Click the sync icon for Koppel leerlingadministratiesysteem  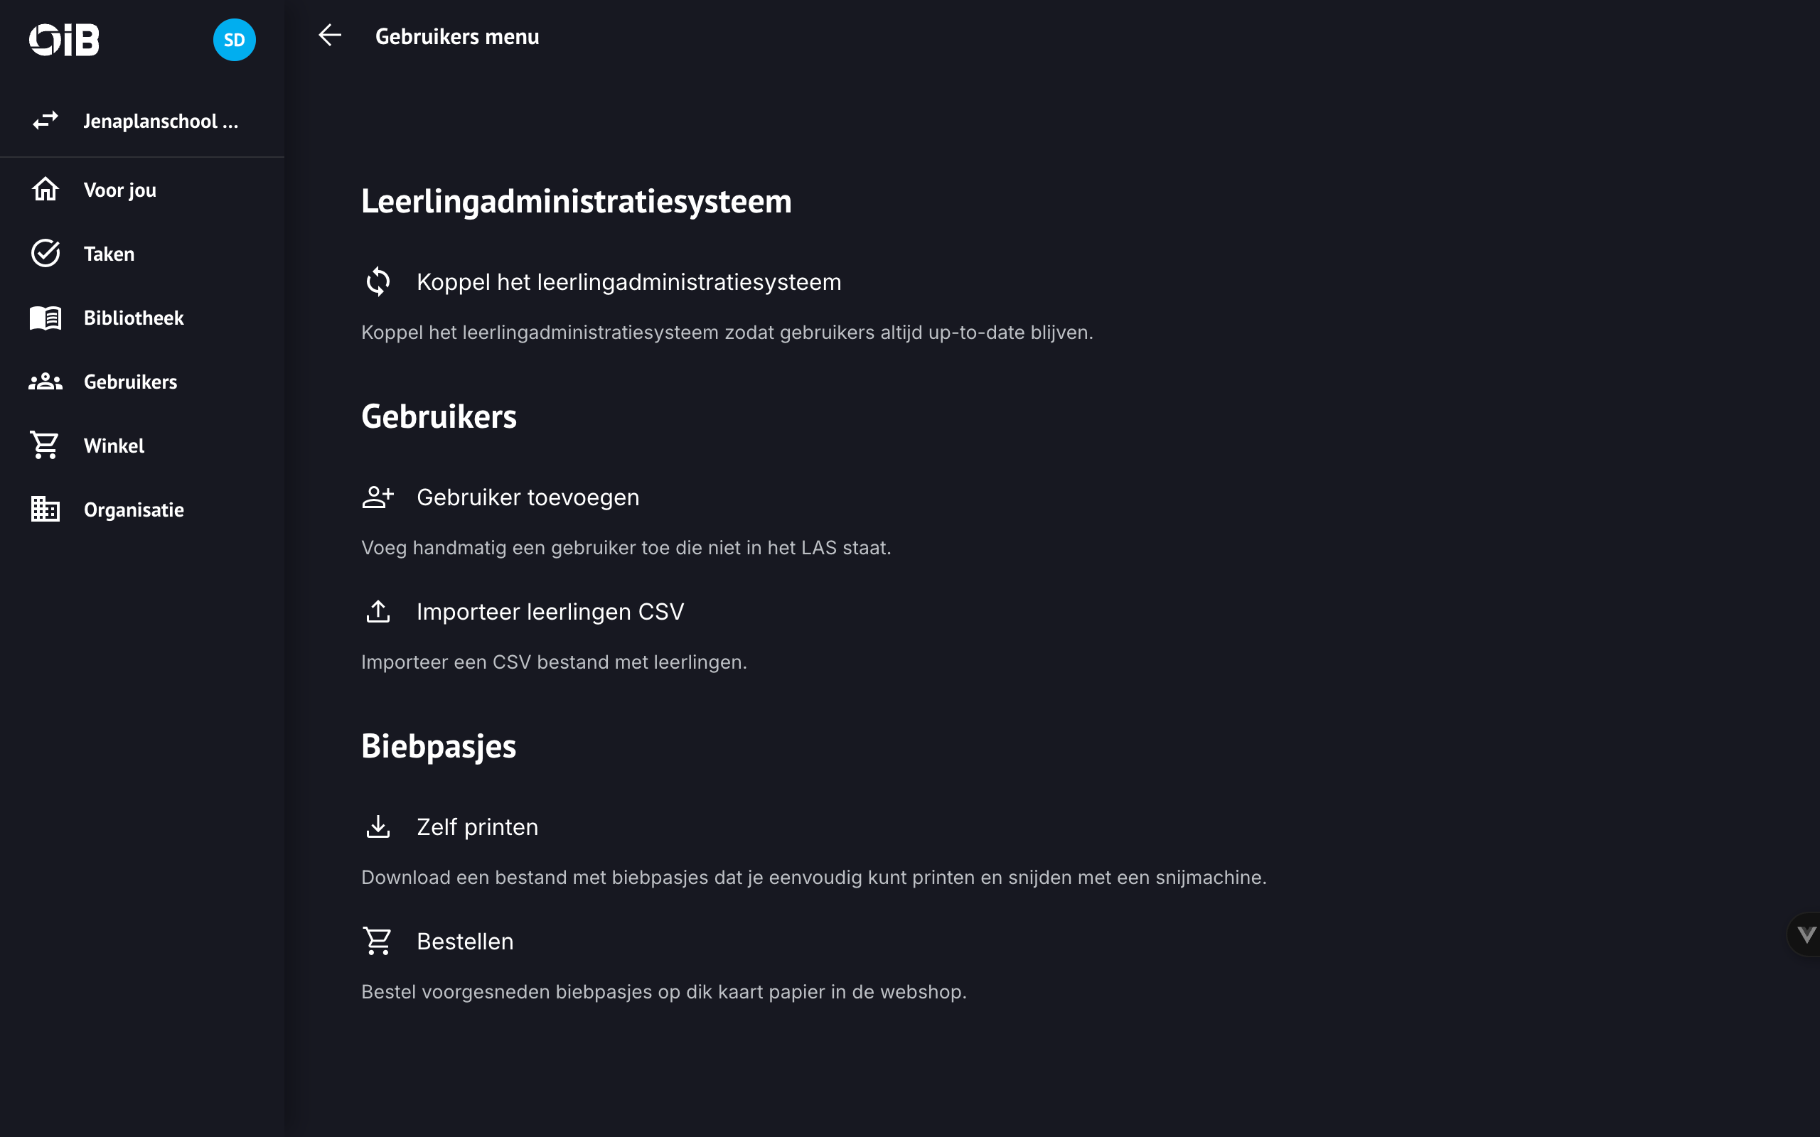tap(378, 282)
